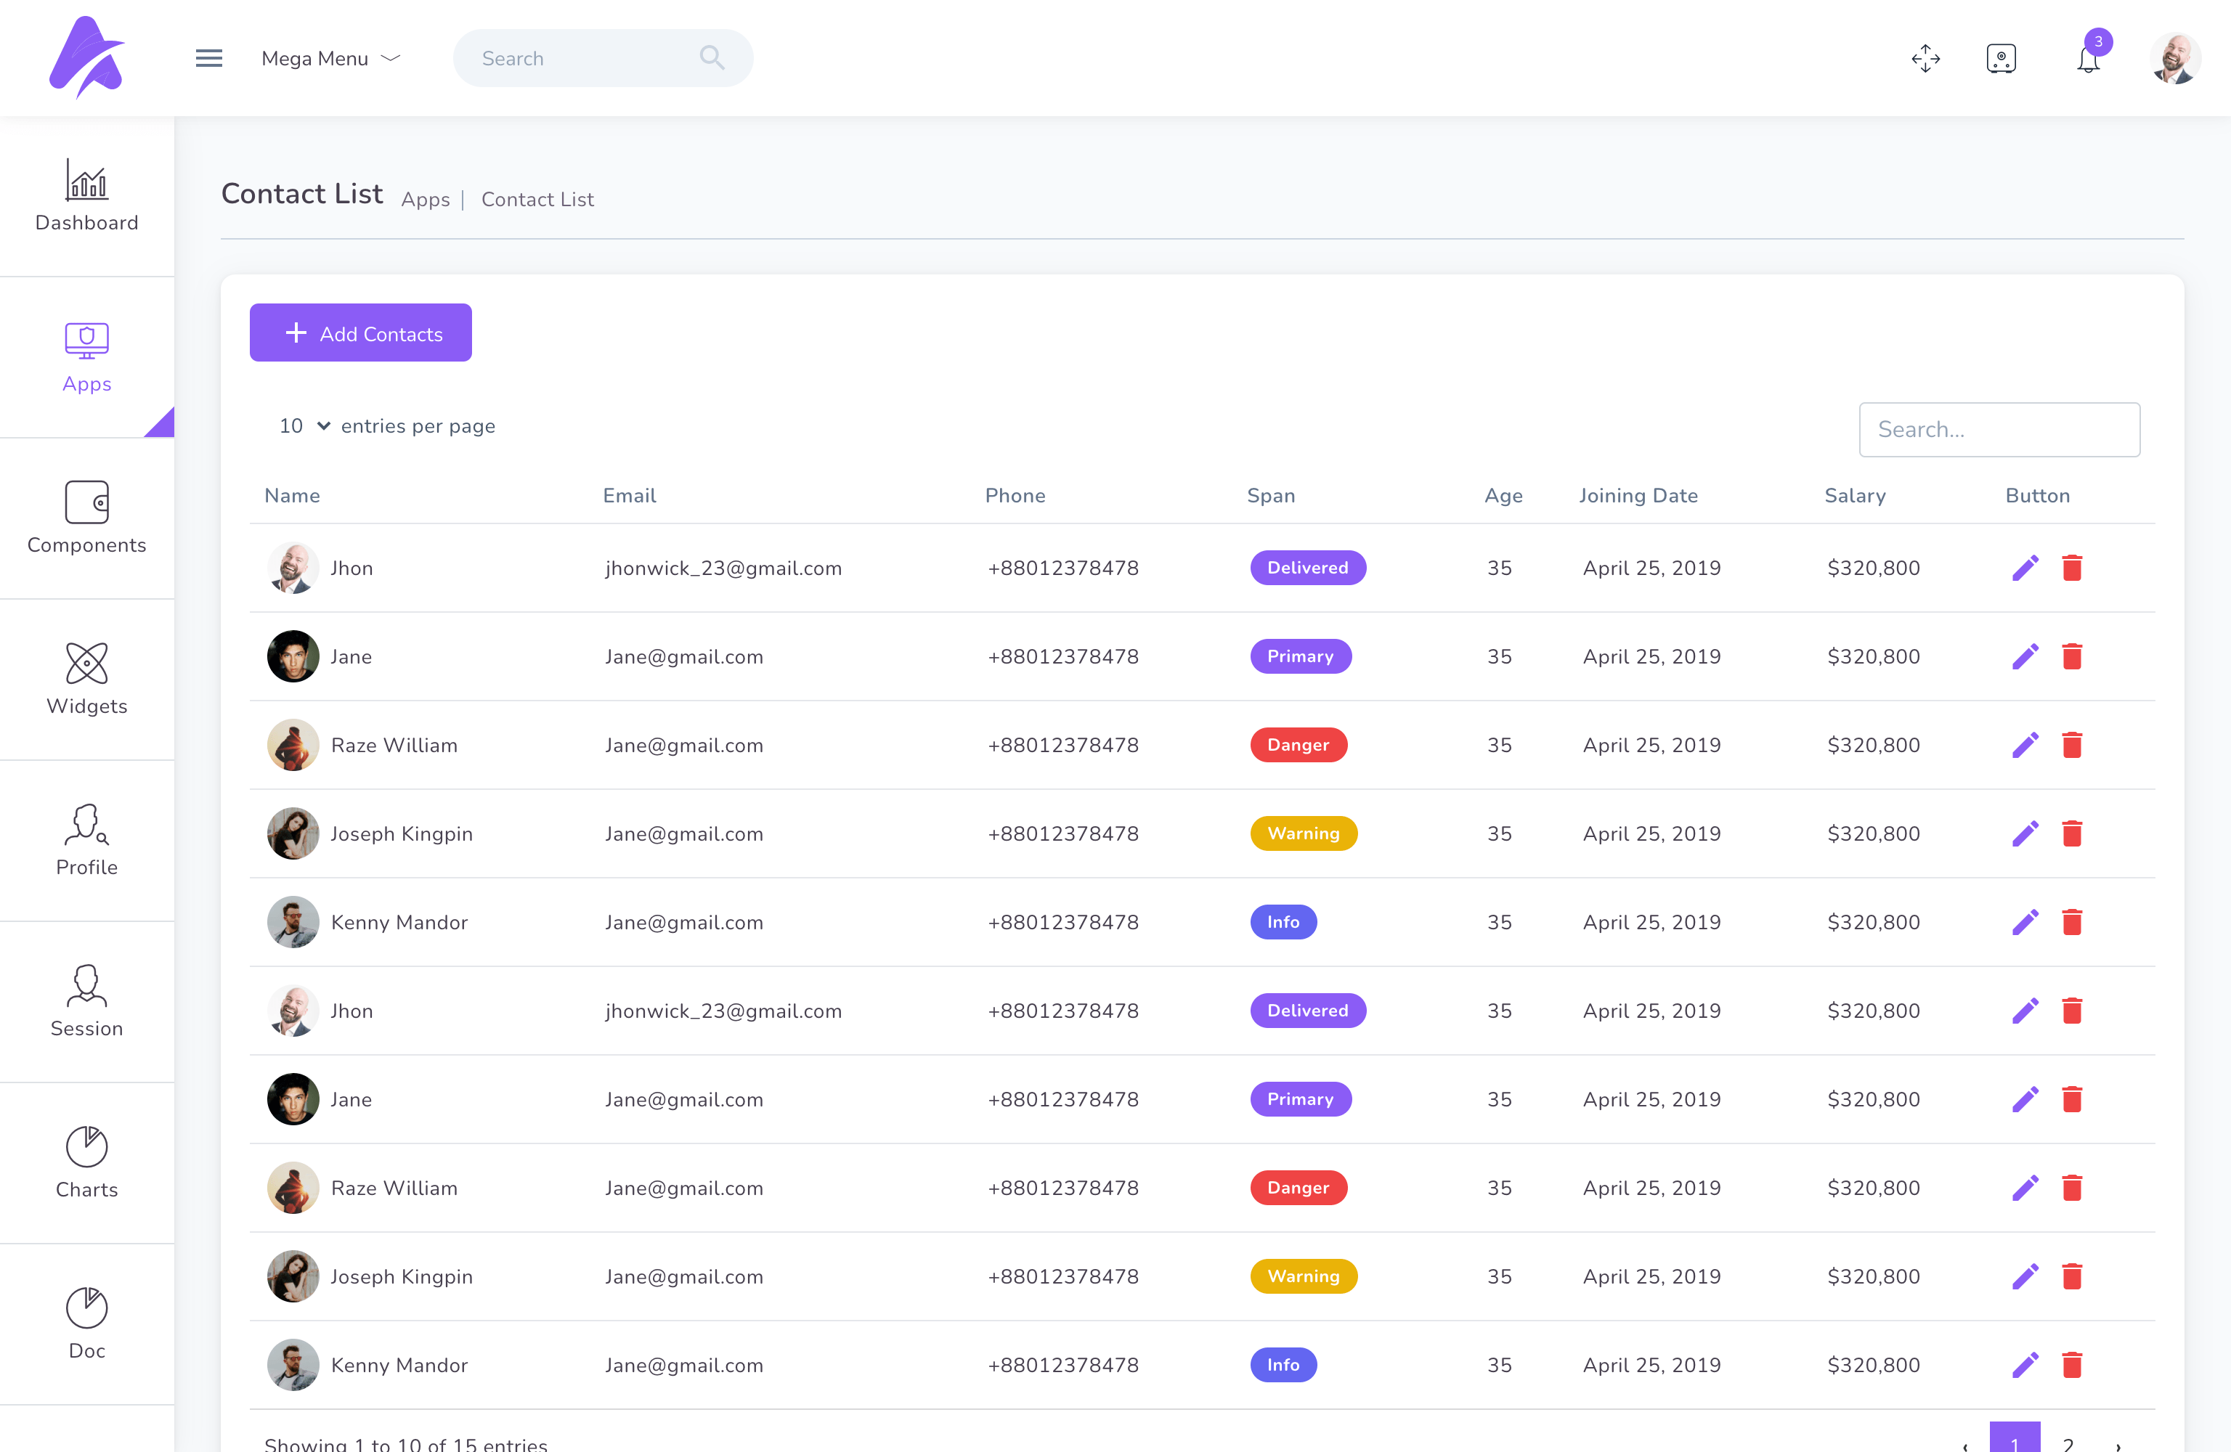Click the hamburger menu icon
Image resolution: width=2231 pixels, height=1452 pixels.
point(208,58)
